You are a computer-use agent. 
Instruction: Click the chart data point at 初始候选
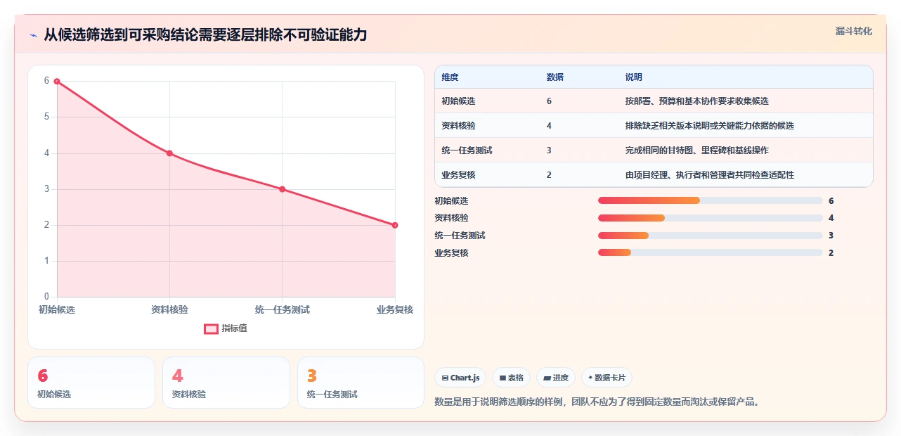click(57, 82)
